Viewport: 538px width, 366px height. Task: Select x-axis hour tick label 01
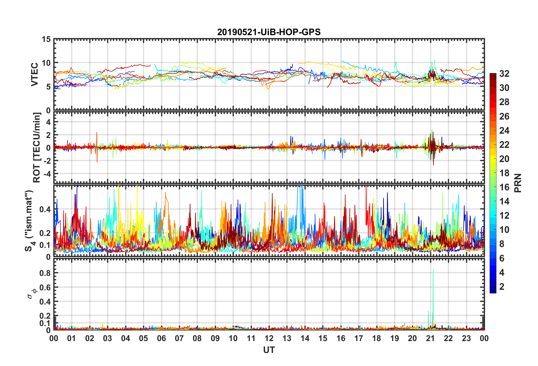tap(72, 338)
